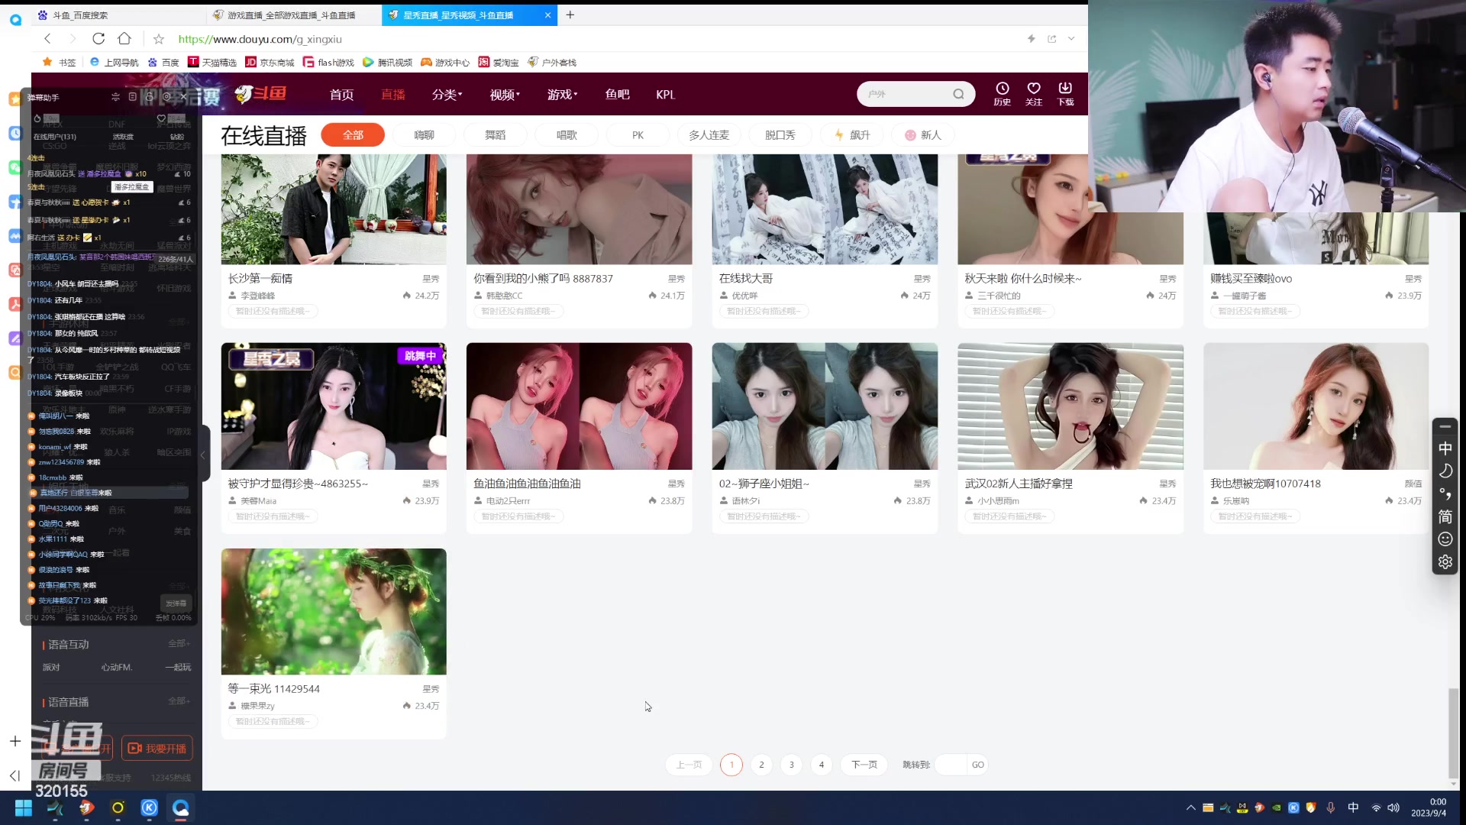
Task: Open the 鱼吧 nav menu item
Action: [x=617, y=95]
